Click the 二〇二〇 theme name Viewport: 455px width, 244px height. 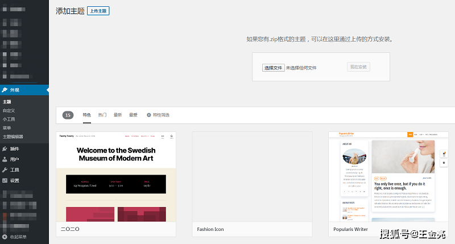tap(70, 229)
